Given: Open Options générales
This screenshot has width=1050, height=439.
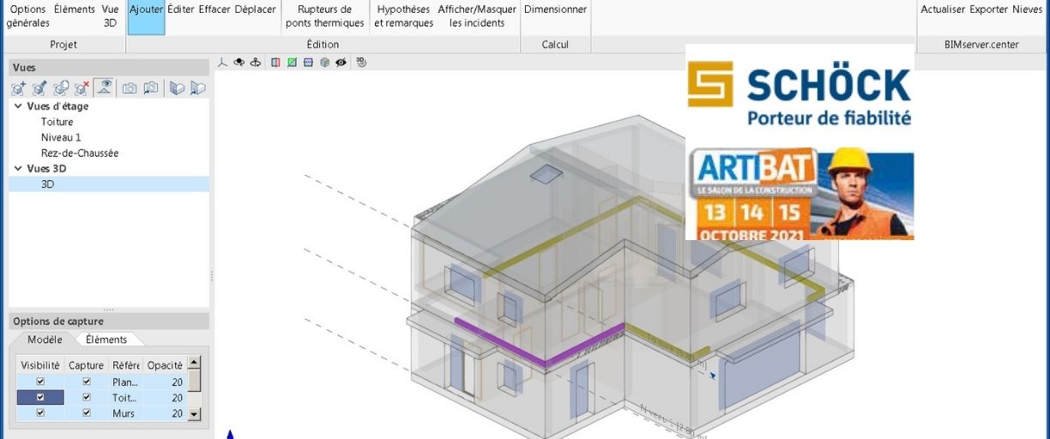Looking at the screenshot, I should pos(28,16).
